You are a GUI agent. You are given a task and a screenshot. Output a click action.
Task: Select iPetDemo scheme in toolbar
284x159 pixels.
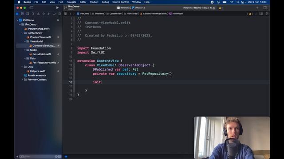point(123,8)
